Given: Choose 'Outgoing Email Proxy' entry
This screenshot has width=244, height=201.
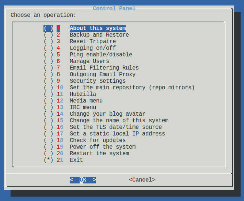Looking at the screenshot, I should click(103, 74).
